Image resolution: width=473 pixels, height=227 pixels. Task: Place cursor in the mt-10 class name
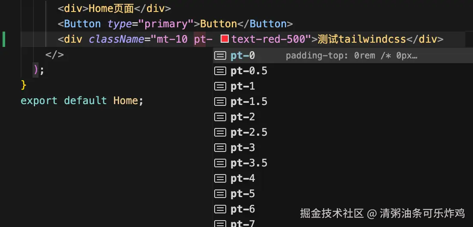point(172,39)
